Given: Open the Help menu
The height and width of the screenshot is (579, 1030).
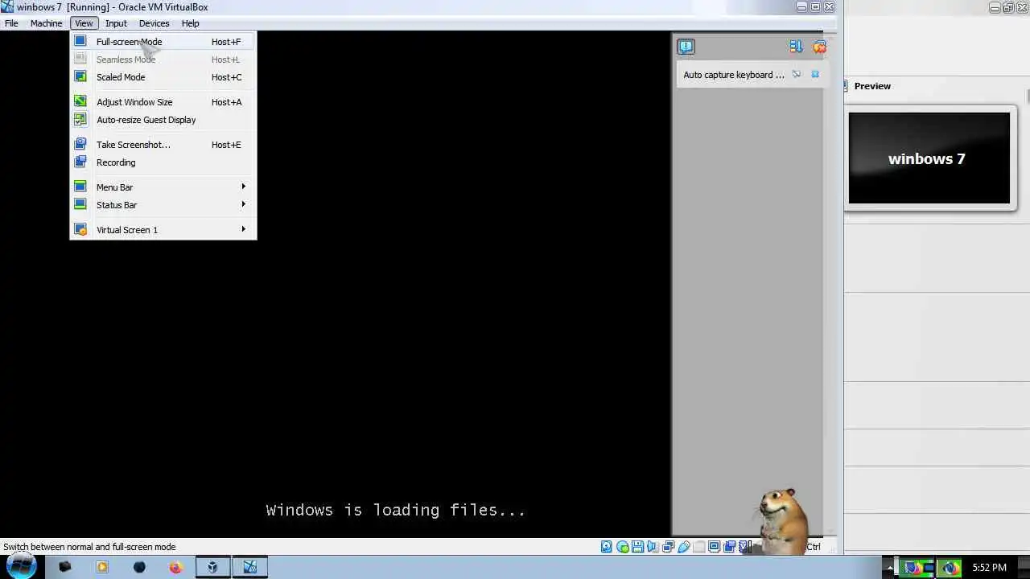Looking at the screenshot, I should tap(190, 23).
